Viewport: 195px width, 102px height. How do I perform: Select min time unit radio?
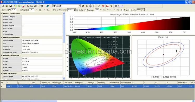(x=101, y=10)
